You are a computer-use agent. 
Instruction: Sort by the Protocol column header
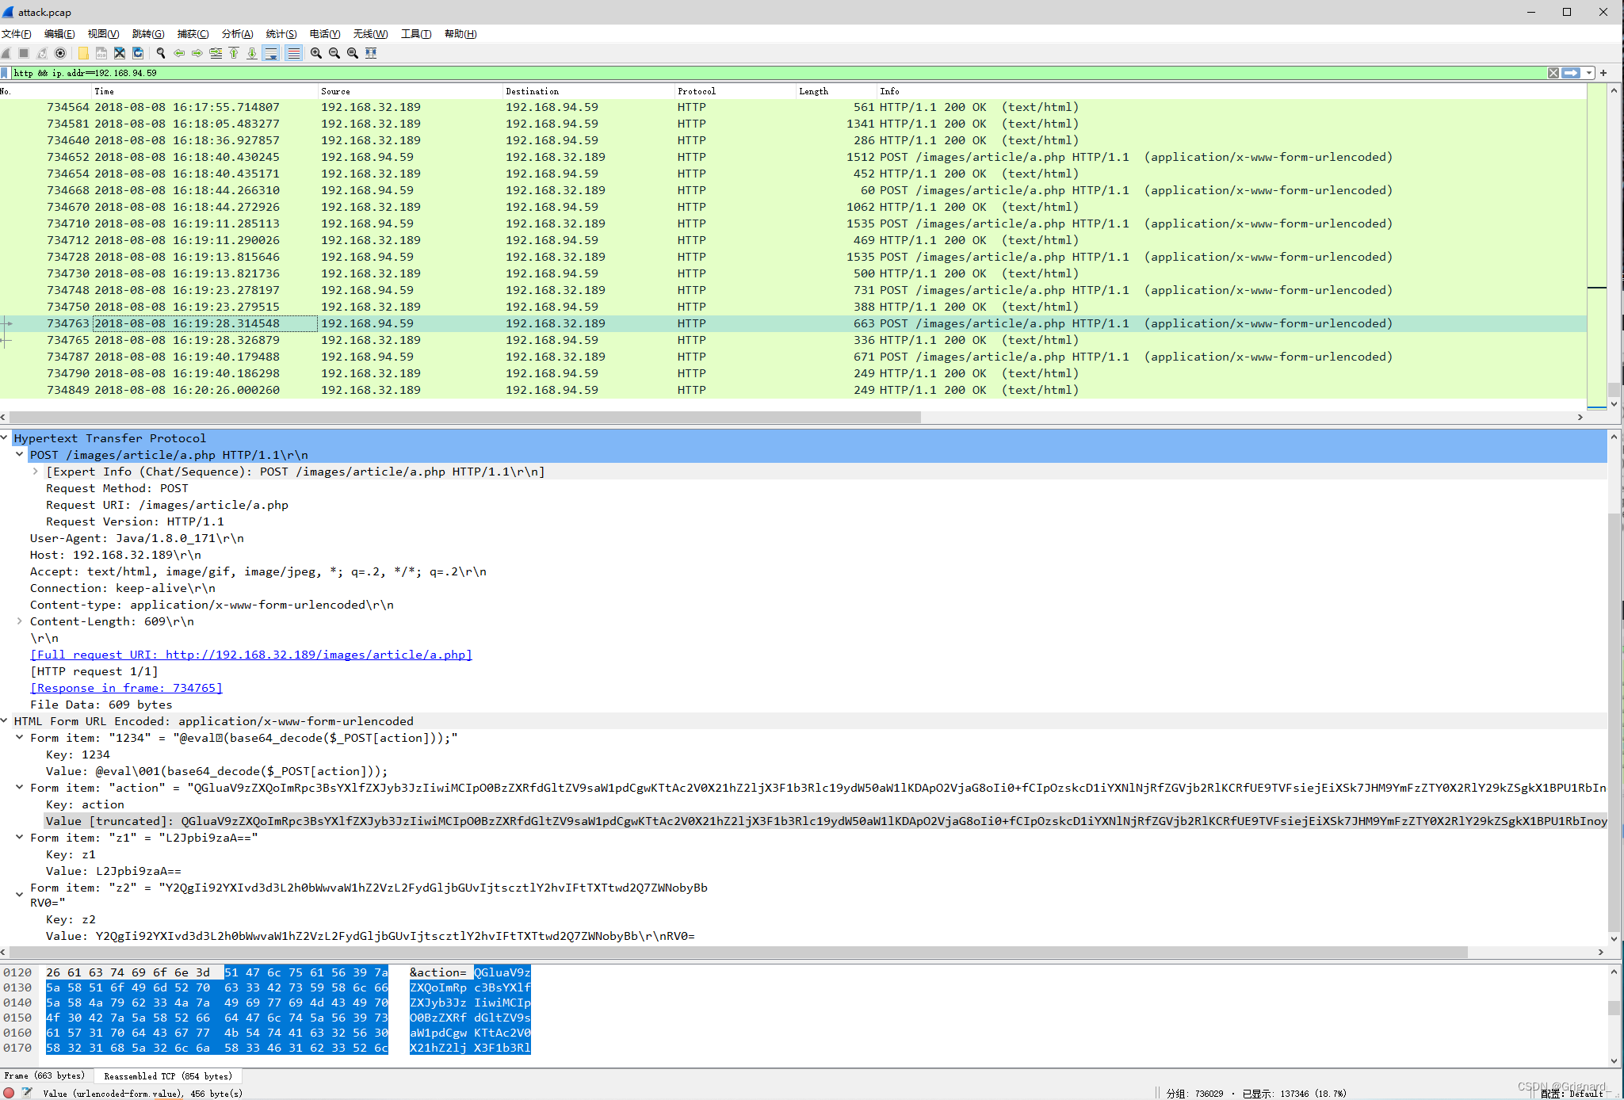click(735, 91)
